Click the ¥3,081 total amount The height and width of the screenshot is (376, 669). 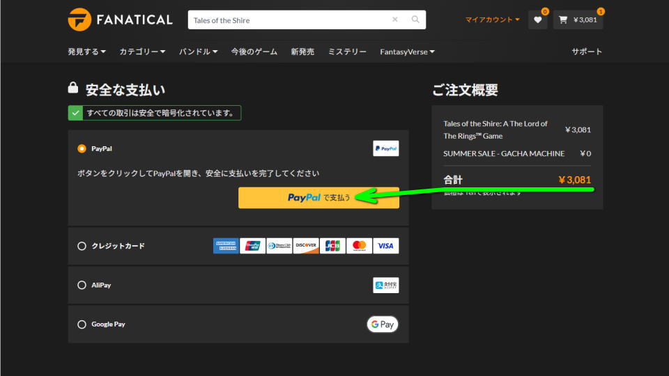pyautogui.click(x=574, y=180)
